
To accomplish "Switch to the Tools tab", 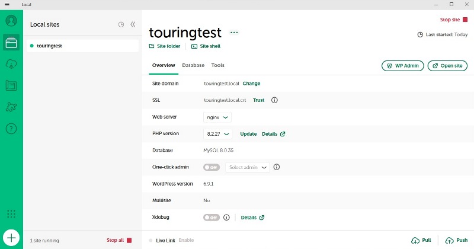I will coord(217,65).
